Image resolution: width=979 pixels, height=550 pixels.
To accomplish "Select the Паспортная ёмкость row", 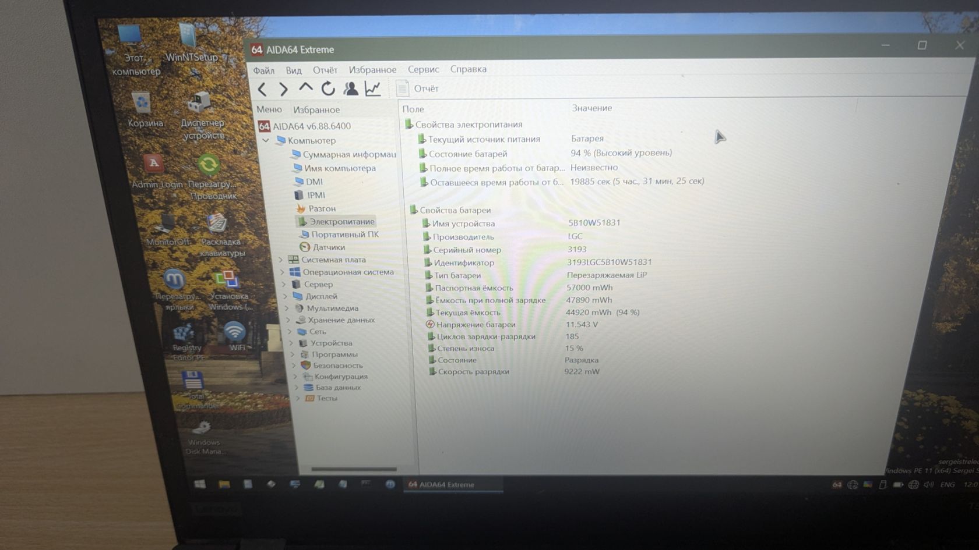I will tap(519, 288).
